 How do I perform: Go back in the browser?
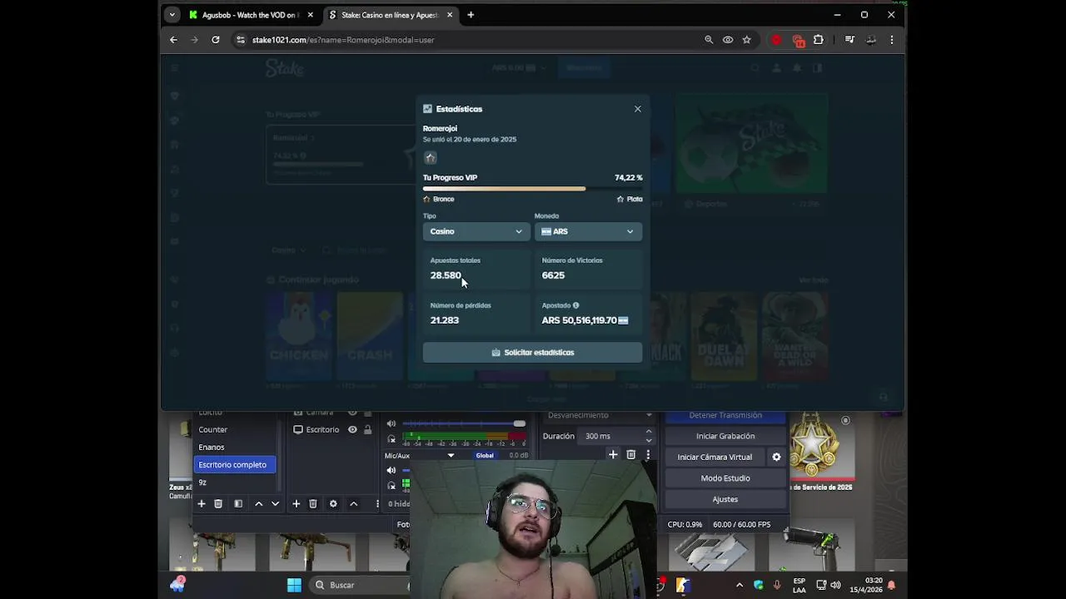pyautogui.click(x=173, y=40)
